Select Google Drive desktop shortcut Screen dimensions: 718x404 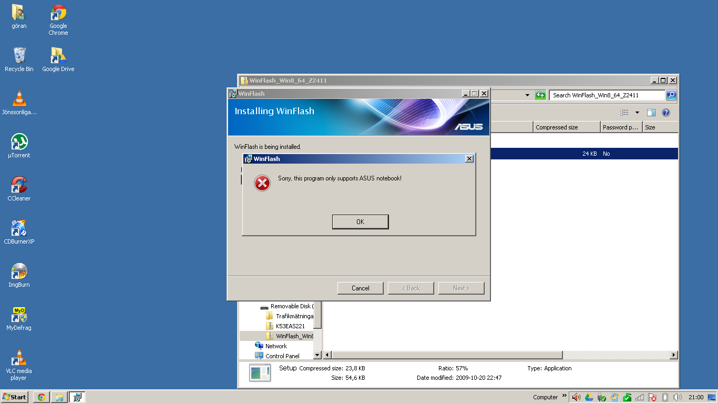pyautogui.click(x=58, y=59)
